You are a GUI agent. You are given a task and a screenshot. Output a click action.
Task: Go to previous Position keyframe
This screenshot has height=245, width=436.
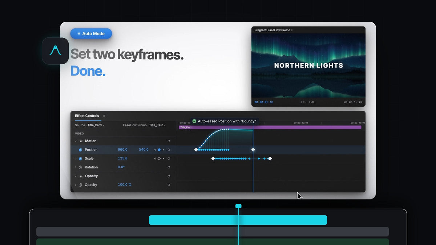[x=155, y=150]
